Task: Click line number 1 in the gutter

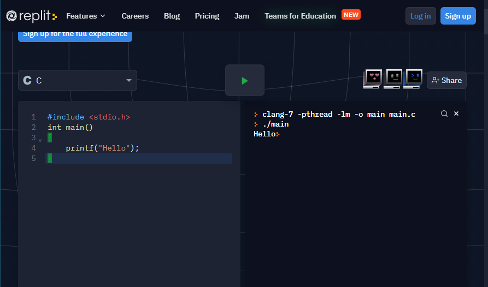Action: (34, 117)
